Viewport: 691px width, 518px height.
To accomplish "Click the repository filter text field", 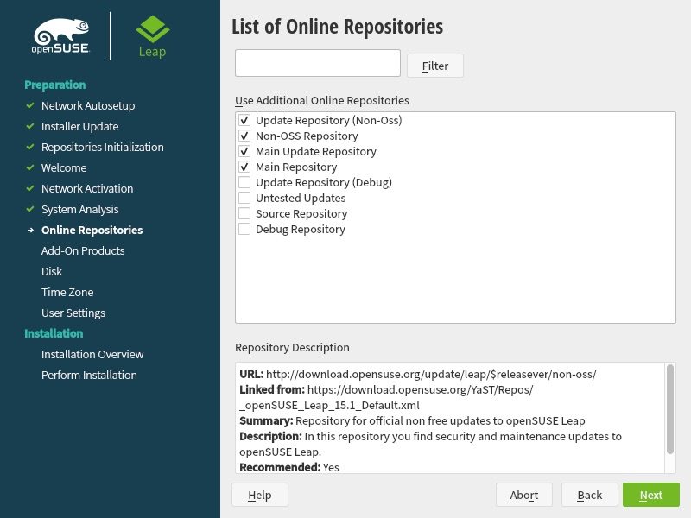I will (318, 63).
